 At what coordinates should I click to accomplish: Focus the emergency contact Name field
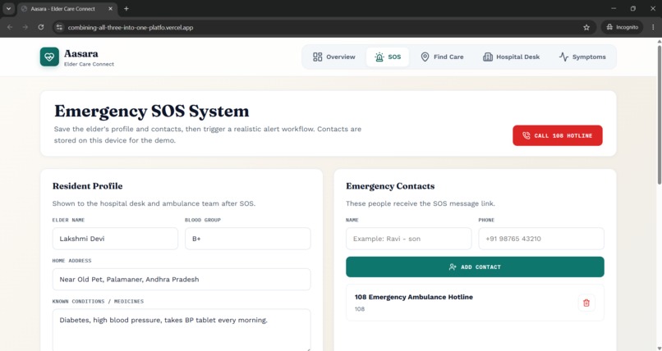pyautogui.click(x=408, y=239)
